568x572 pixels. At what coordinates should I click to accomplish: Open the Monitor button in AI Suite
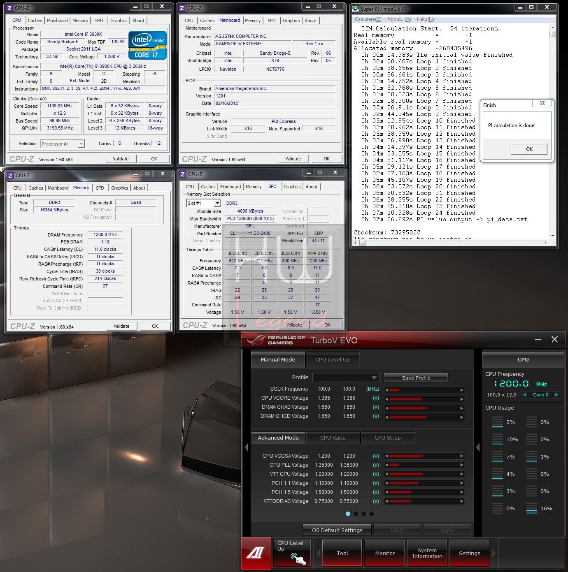(385, 553)
